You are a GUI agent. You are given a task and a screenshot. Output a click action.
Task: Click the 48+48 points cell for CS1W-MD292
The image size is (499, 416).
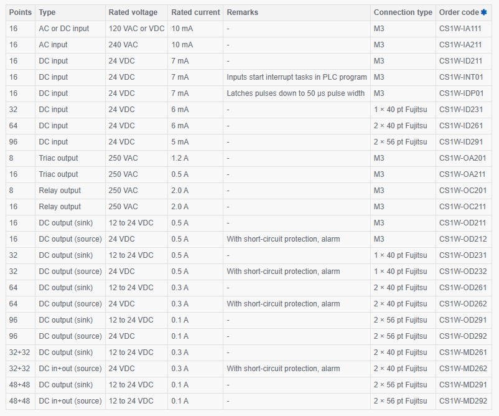click(19, 401)
